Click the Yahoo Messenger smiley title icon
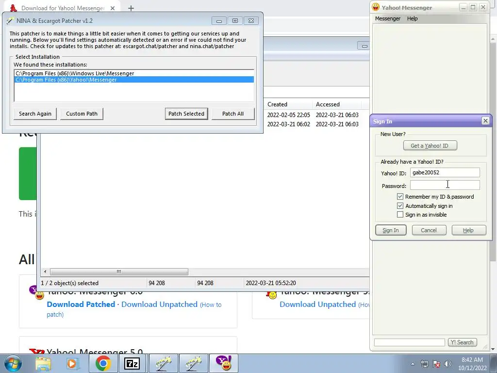Screen dimensions: 497x373 376,7
